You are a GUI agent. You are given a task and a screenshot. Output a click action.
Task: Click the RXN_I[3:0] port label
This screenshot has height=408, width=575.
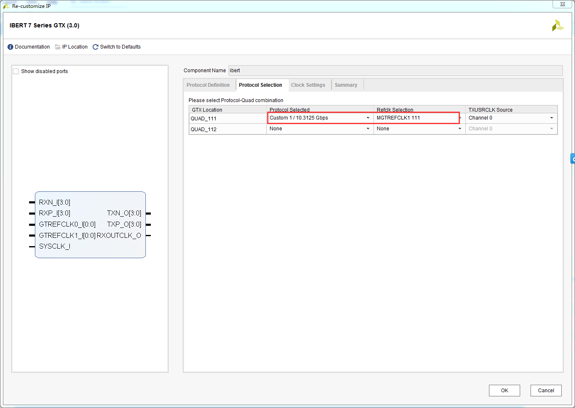pyautogui.click(x=55, y=202)
